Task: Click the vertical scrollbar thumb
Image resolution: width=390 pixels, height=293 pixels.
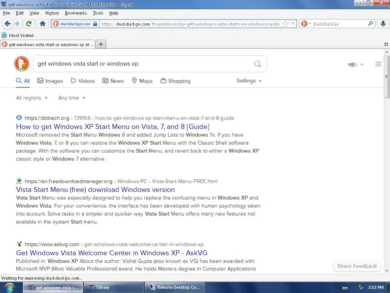Action: tap(387, 77)
